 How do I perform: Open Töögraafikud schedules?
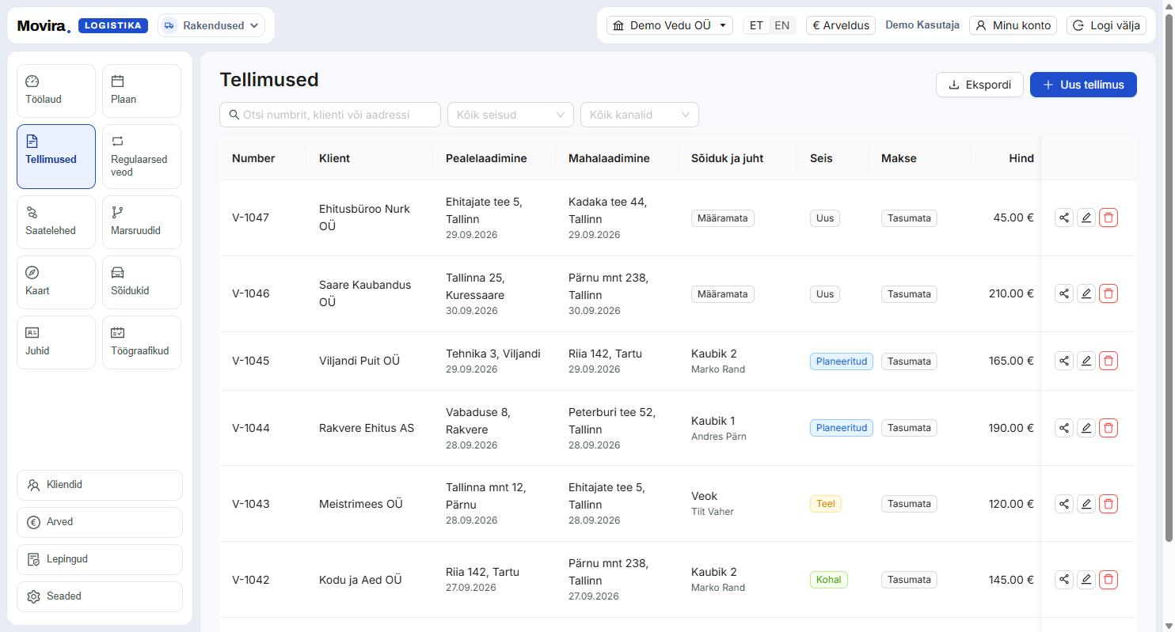tap(142, 342)
